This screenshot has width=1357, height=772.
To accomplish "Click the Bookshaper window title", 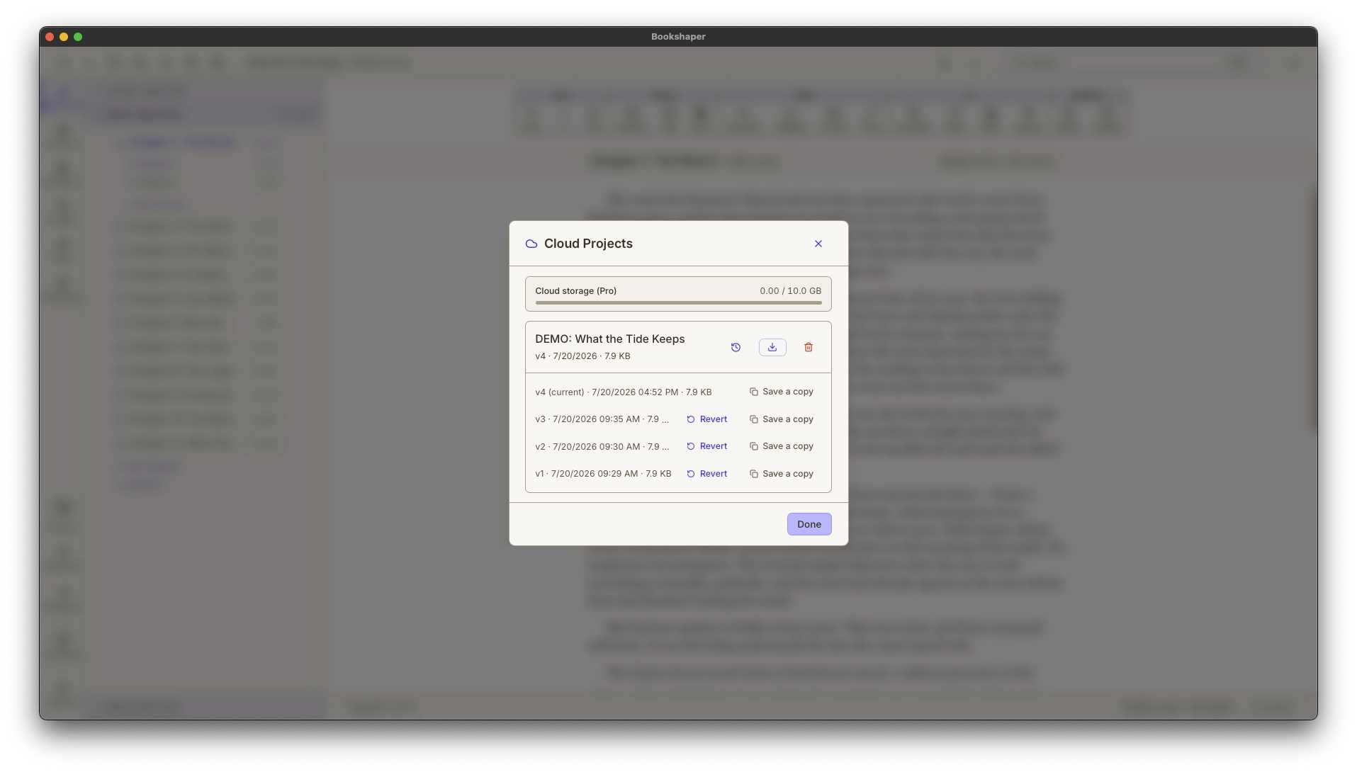I will 678,37.
